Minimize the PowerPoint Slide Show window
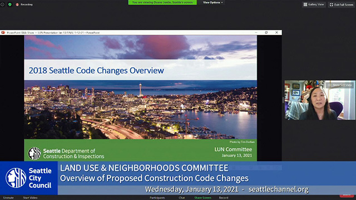This screenshot has height=200, width=356. pyautogui.click(x=256, y=33)
